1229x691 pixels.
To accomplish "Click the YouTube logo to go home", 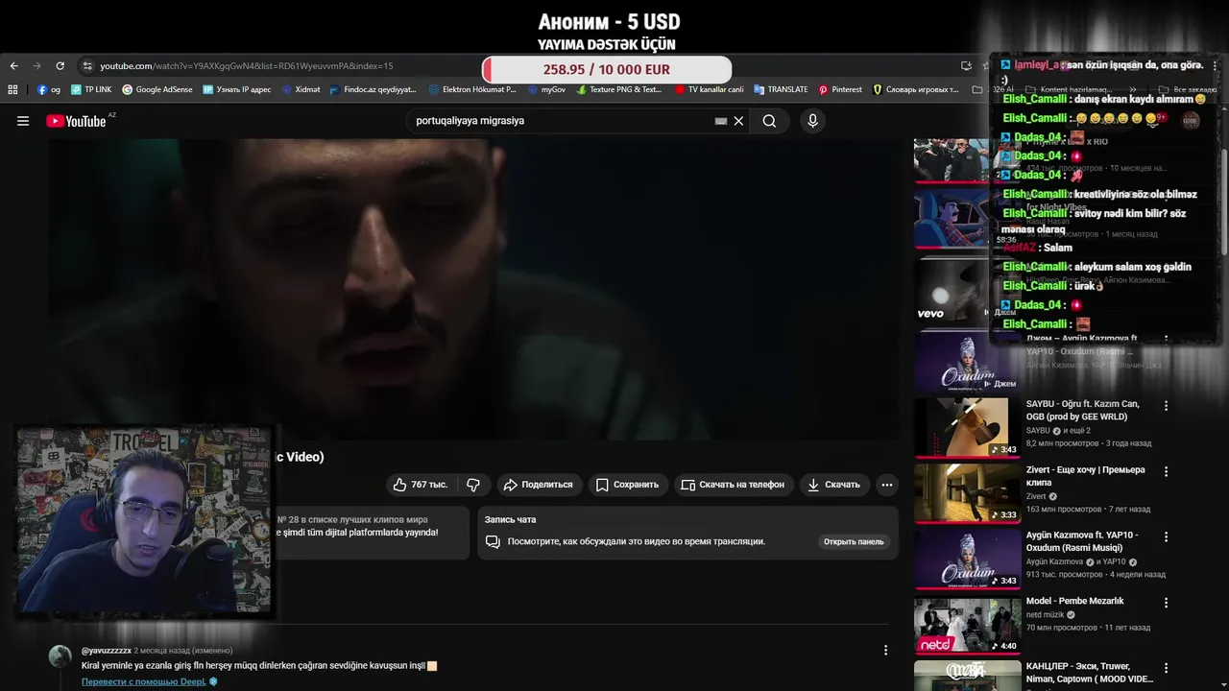I will click(76, 121).
